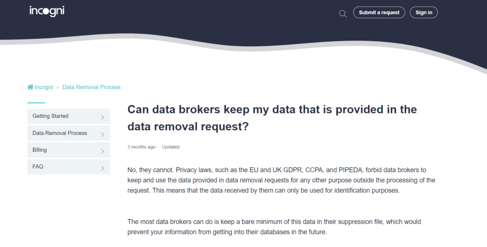This screenshot has width=487, height=247.
Task: Click the "Updated" label under the title
Action: pyautogui.click(x=171, y=147)
